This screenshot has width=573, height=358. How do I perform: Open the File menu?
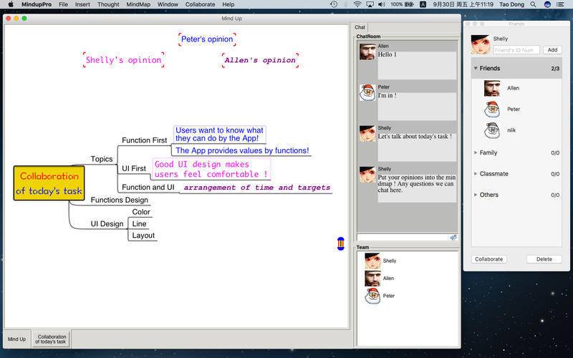click(63, 4)
